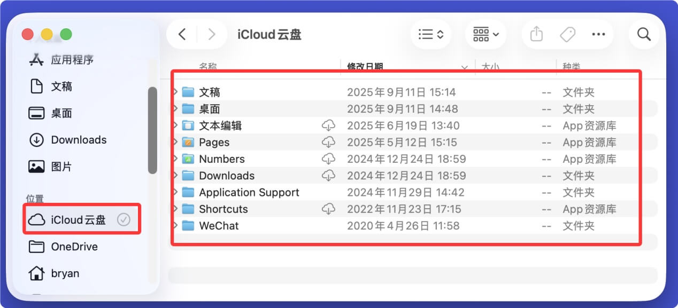
Task: Open the grouping options dropdown
Action: 485,34
